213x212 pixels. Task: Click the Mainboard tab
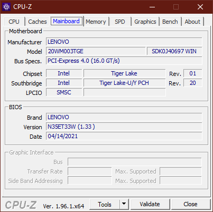pyautogui.click(x=67, y=21)
